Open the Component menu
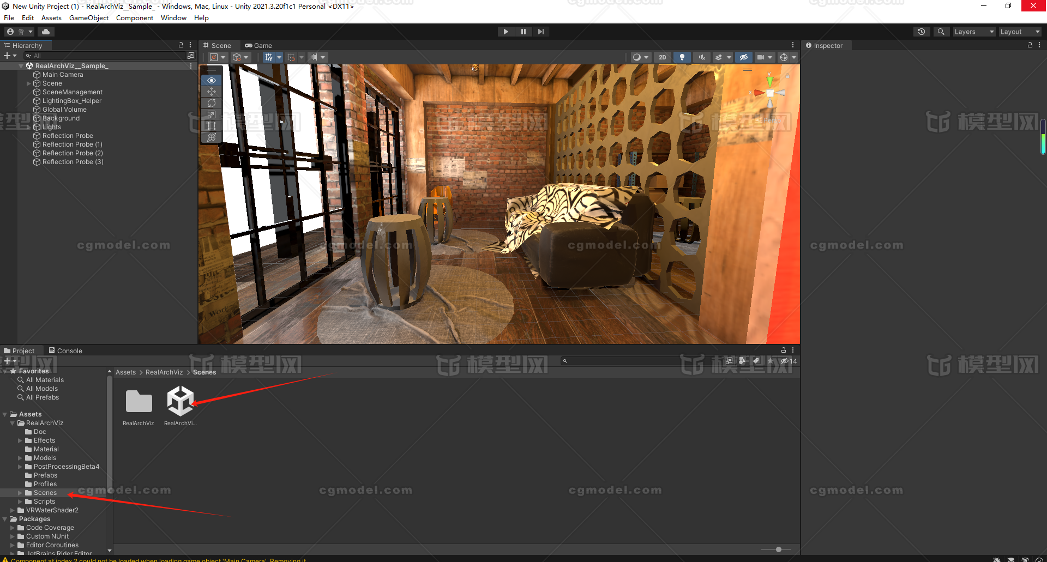 [134, 17]
